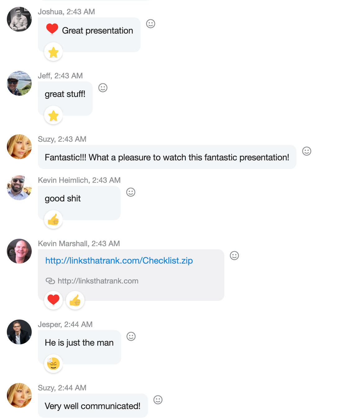Image resolution: width=348 pixels, height=419 pixels.
Task: Add reaction to 'Very well communicated!' message
Action: click(x=158, y=400)
